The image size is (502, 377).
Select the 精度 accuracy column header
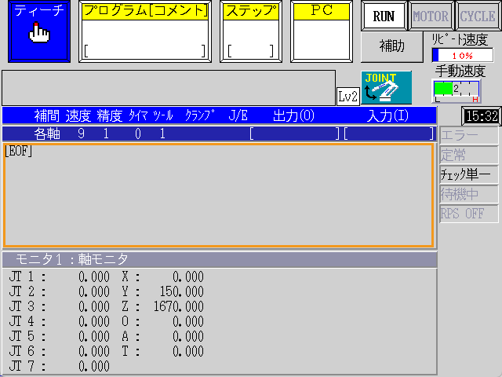tap(110, 115)
